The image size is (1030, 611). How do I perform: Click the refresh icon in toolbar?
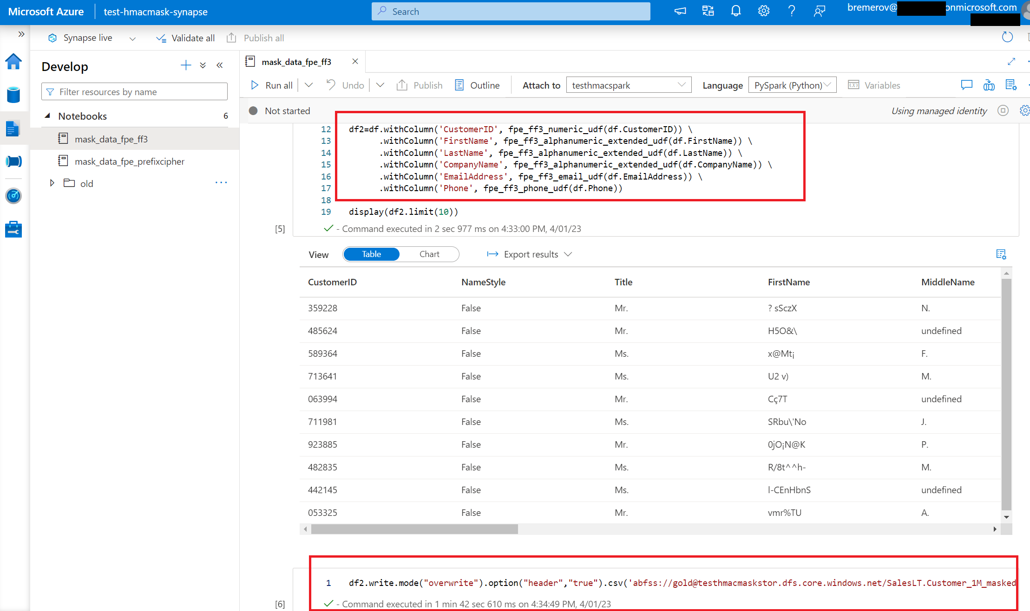coord(1007,37)
